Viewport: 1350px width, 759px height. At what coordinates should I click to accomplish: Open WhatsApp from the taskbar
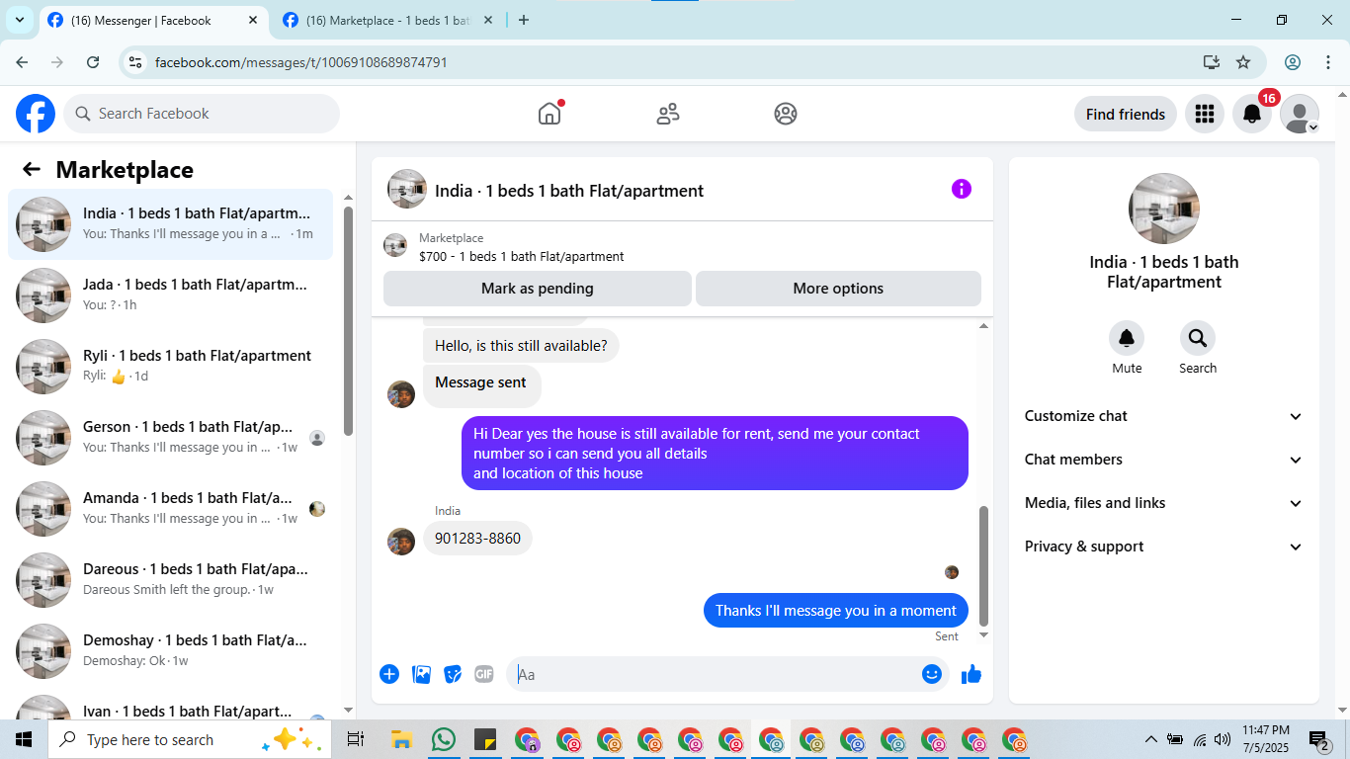click(444, 739)
